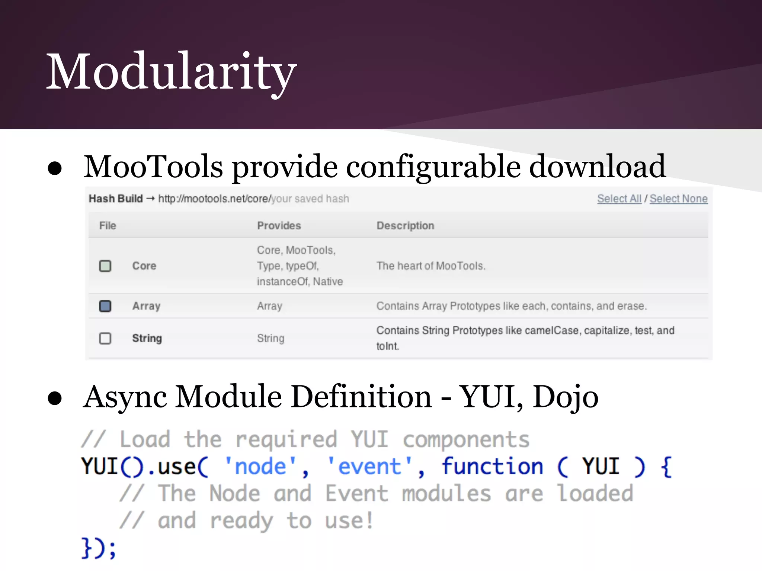Screen dimensions: 762x571
Task: Check the Core file checkbox
Action: [x=105, y=266]
